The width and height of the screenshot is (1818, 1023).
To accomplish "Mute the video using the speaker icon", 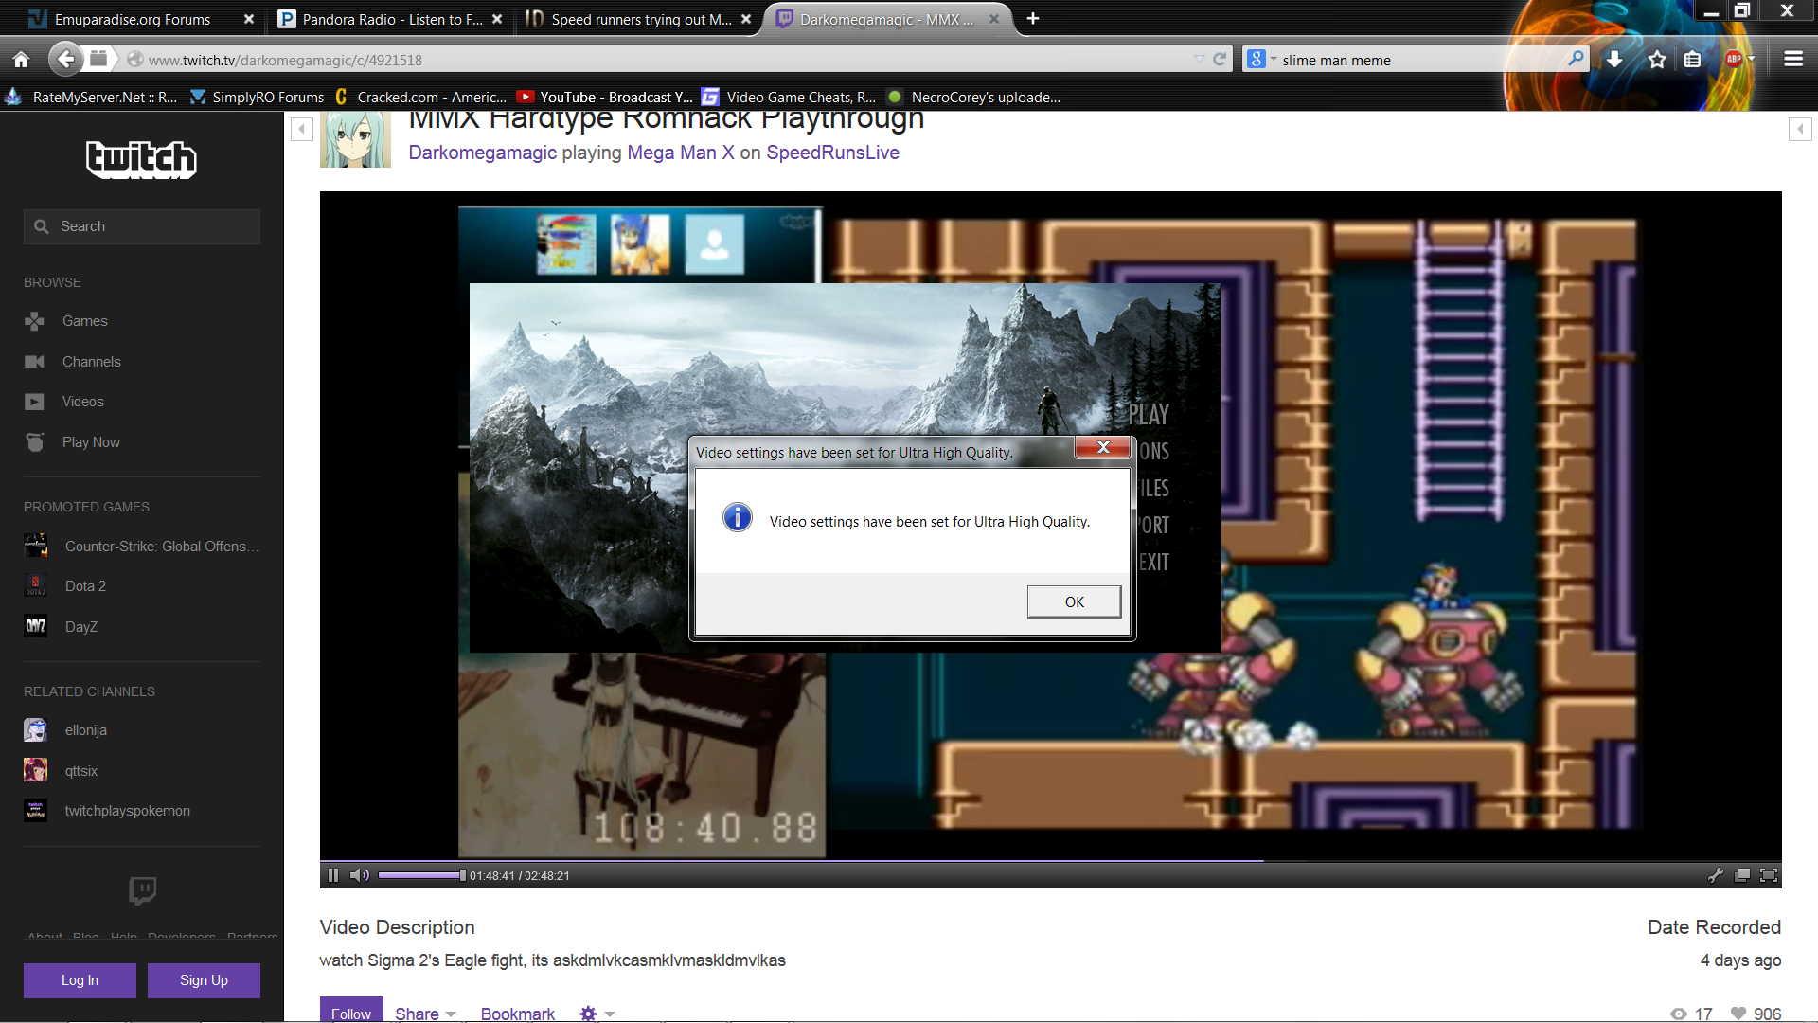I will click(x=359, y=875).
